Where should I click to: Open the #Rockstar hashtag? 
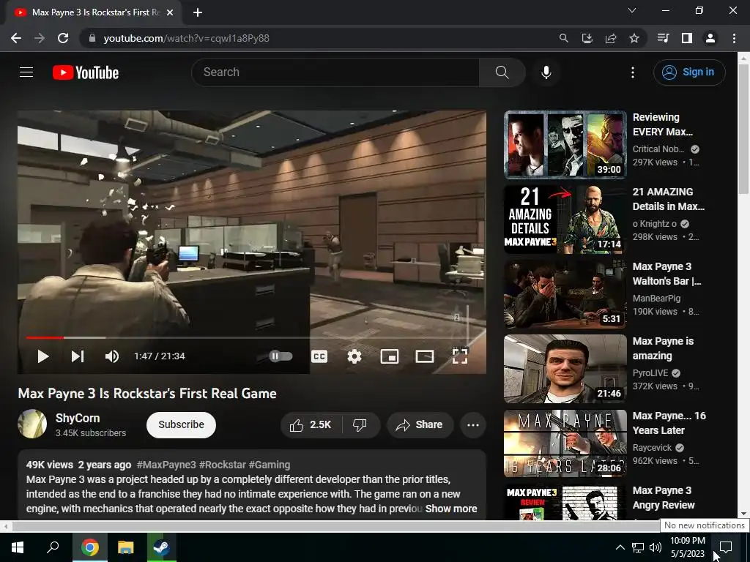coord(222,465)
